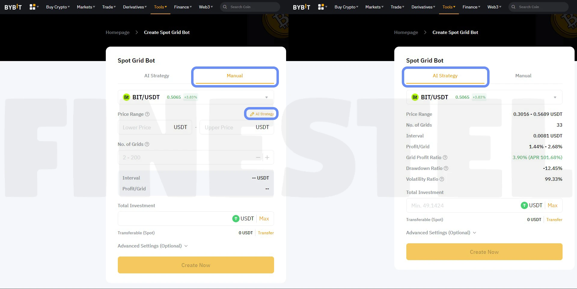Click search magnifier icon in right header
577x289 pixels.
pyautogui.click(x=513, y=7)
